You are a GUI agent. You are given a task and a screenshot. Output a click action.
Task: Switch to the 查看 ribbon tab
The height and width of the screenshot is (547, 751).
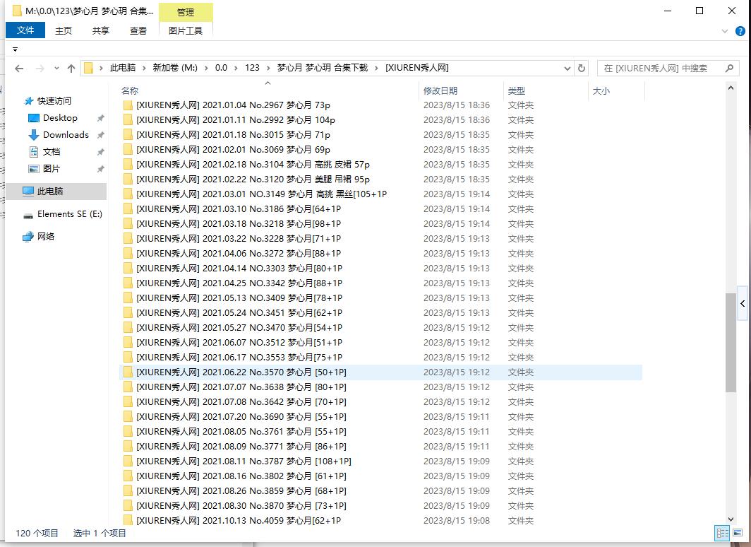tap(138, 30)
